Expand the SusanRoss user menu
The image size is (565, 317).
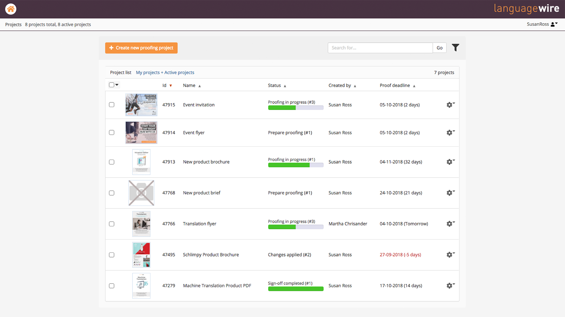[542, 24]
